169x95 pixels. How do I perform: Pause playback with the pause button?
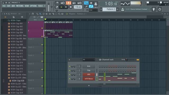tap(61, 7)
